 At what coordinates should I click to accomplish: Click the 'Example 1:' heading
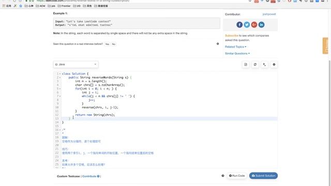pos(61,13)
